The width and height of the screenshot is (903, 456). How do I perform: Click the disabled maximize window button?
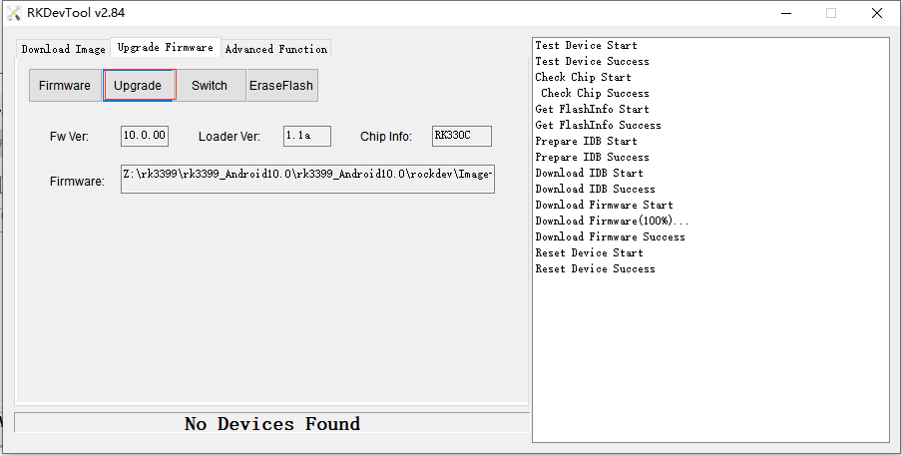click(x=831, y=13)
